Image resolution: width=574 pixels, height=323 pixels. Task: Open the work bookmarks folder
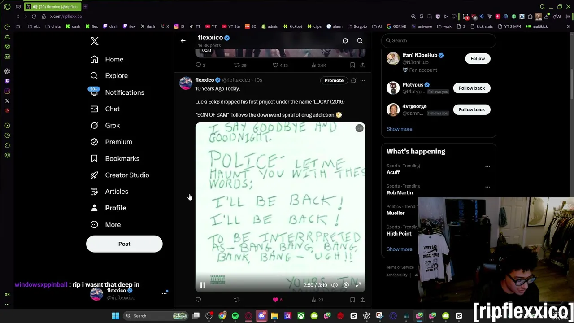444,26
